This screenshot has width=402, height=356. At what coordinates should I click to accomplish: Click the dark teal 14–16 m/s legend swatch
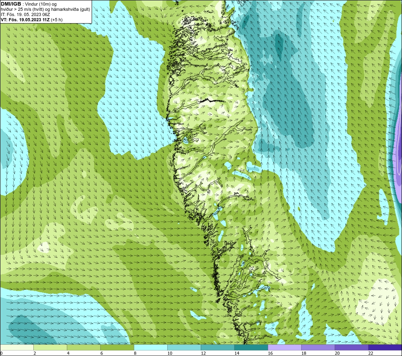pyautogui.click(x=251, y=348)
